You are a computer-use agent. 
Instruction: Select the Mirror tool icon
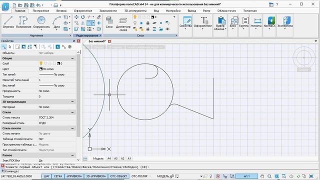click(x=82, y=23)
